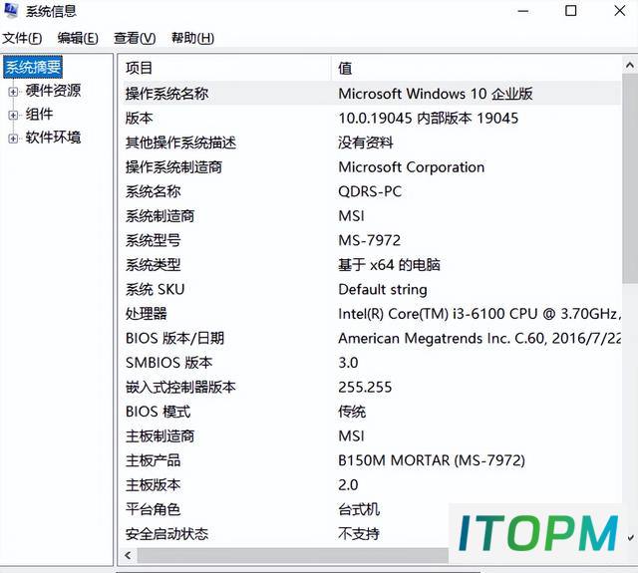Expand the 软件环境 tree node

pyautogui.click(x=13, y=139)
